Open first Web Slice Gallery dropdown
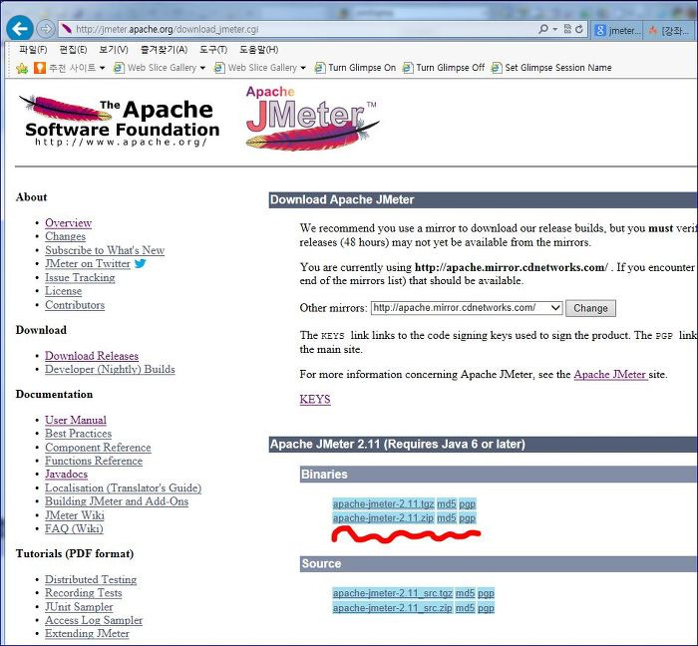The width and height of the screenshot is (698, 646). [202, 68]
